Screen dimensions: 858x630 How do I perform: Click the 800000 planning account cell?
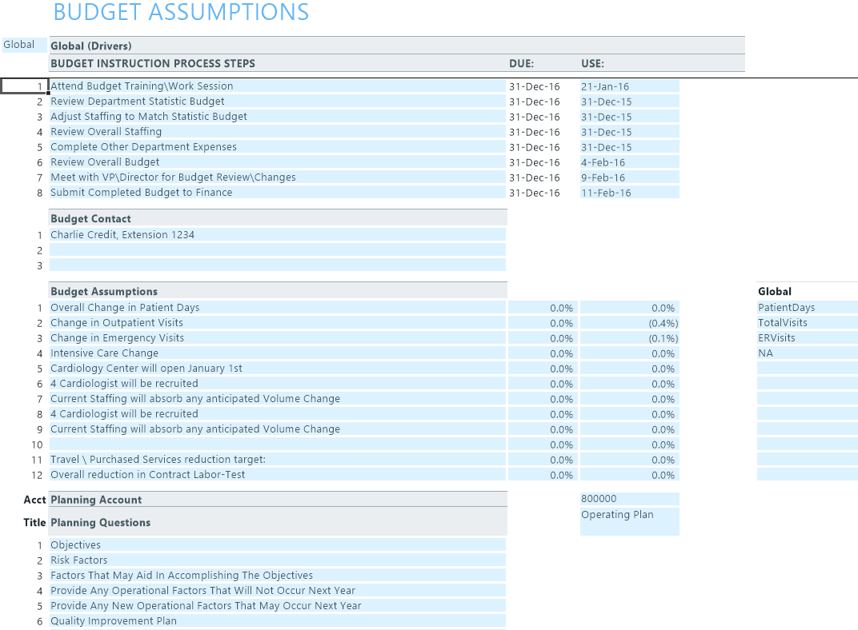tap(629, 499)
